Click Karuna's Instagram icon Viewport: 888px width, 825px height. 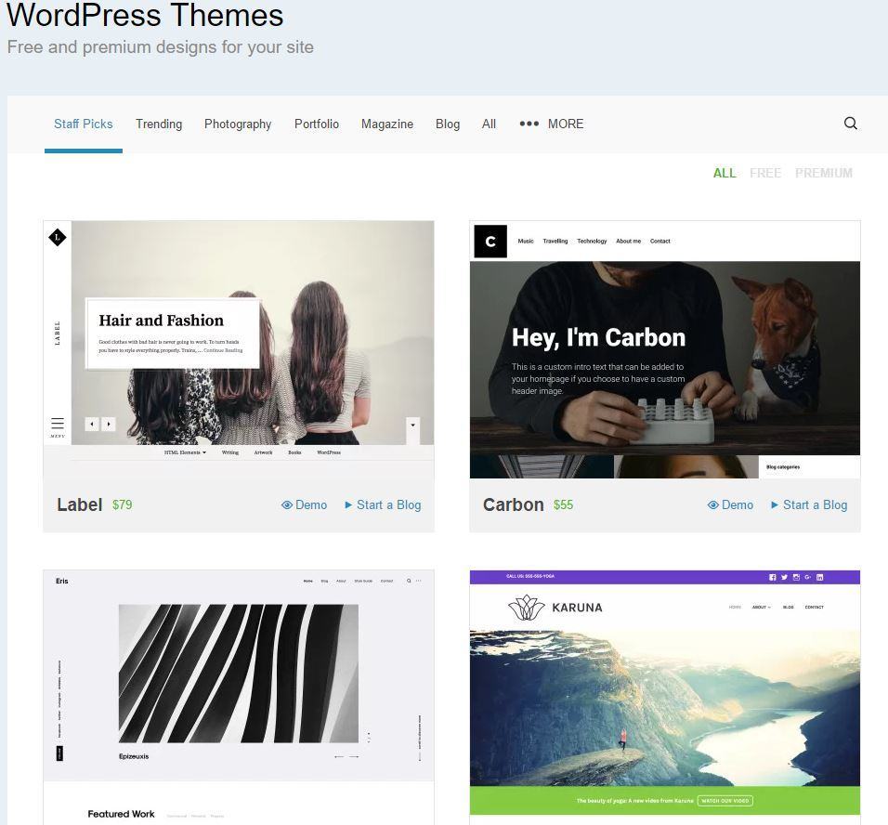796,577
